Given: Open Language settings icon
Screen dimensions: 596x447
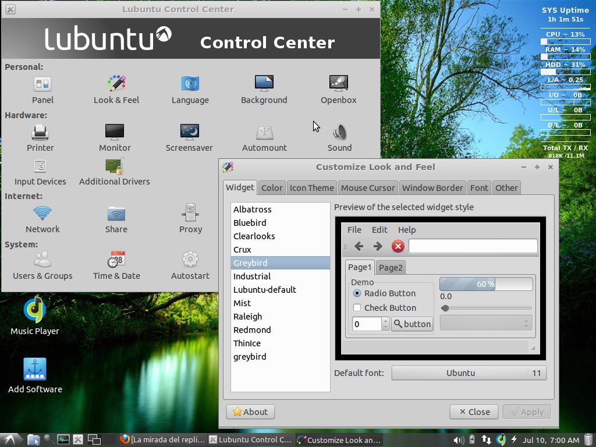Looking at the screenshot, I should click(x=190, y=83).
